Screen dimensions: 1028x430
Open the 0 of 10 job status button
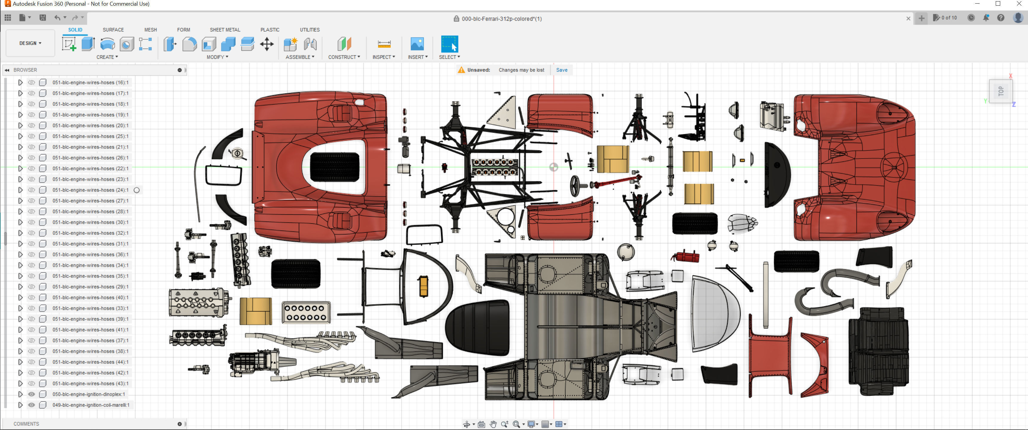[945, 18]
